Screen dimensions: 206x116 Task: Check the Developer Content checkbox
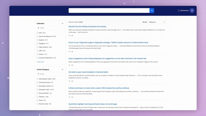pos(37,86)
